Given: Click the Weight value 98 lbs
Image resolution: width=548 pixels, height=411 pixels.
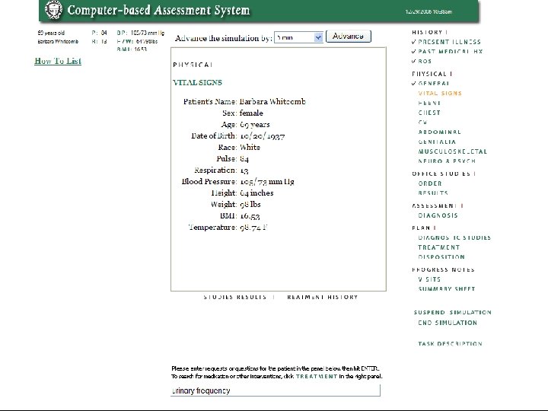Looking at the screenshot, I should 250,205.
